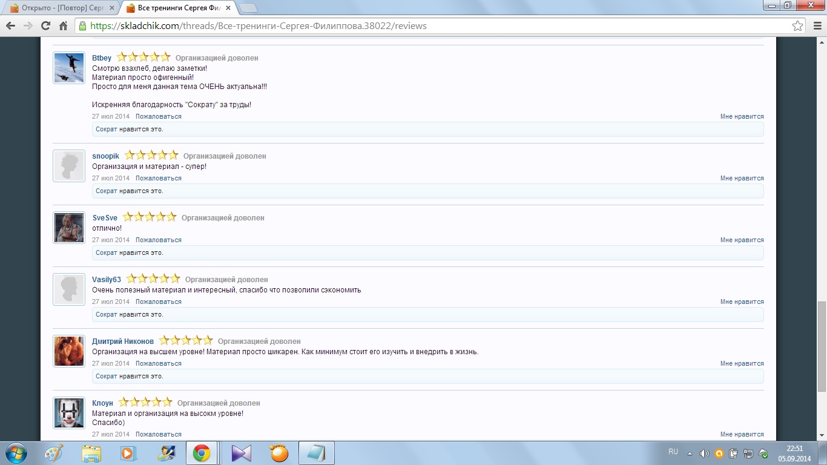Open the volume speaker tray icon
This screenshot has height=465, width=827.
click(705, 453)
